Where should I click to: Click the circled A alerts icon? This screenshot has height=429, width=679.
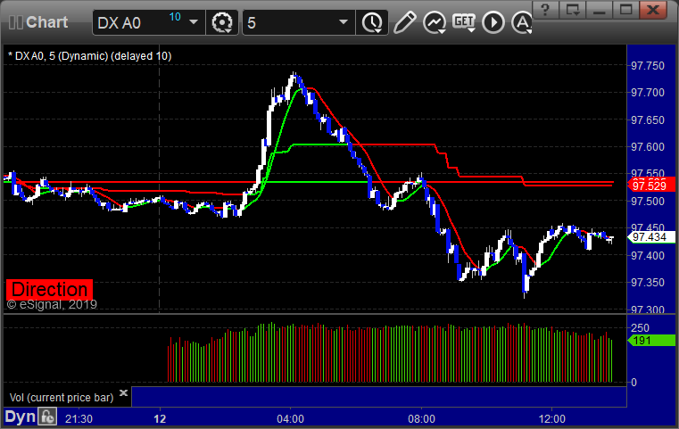[522, 22]
